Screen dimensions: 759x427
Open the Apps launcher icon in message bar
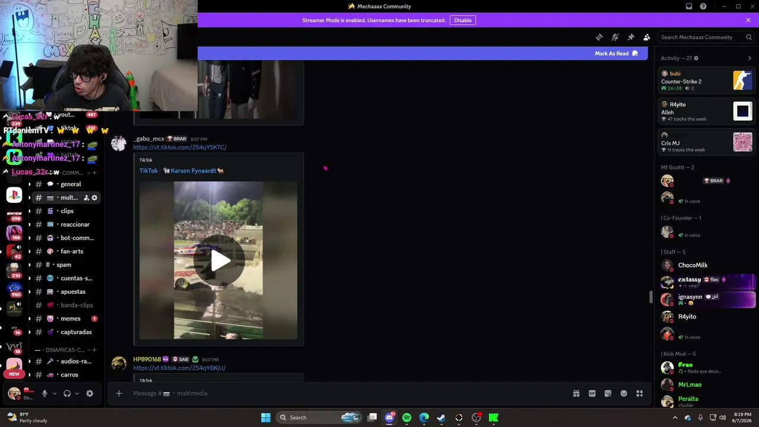640,393
